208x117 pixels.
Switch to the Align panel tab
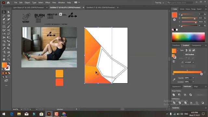pos(196,87)
